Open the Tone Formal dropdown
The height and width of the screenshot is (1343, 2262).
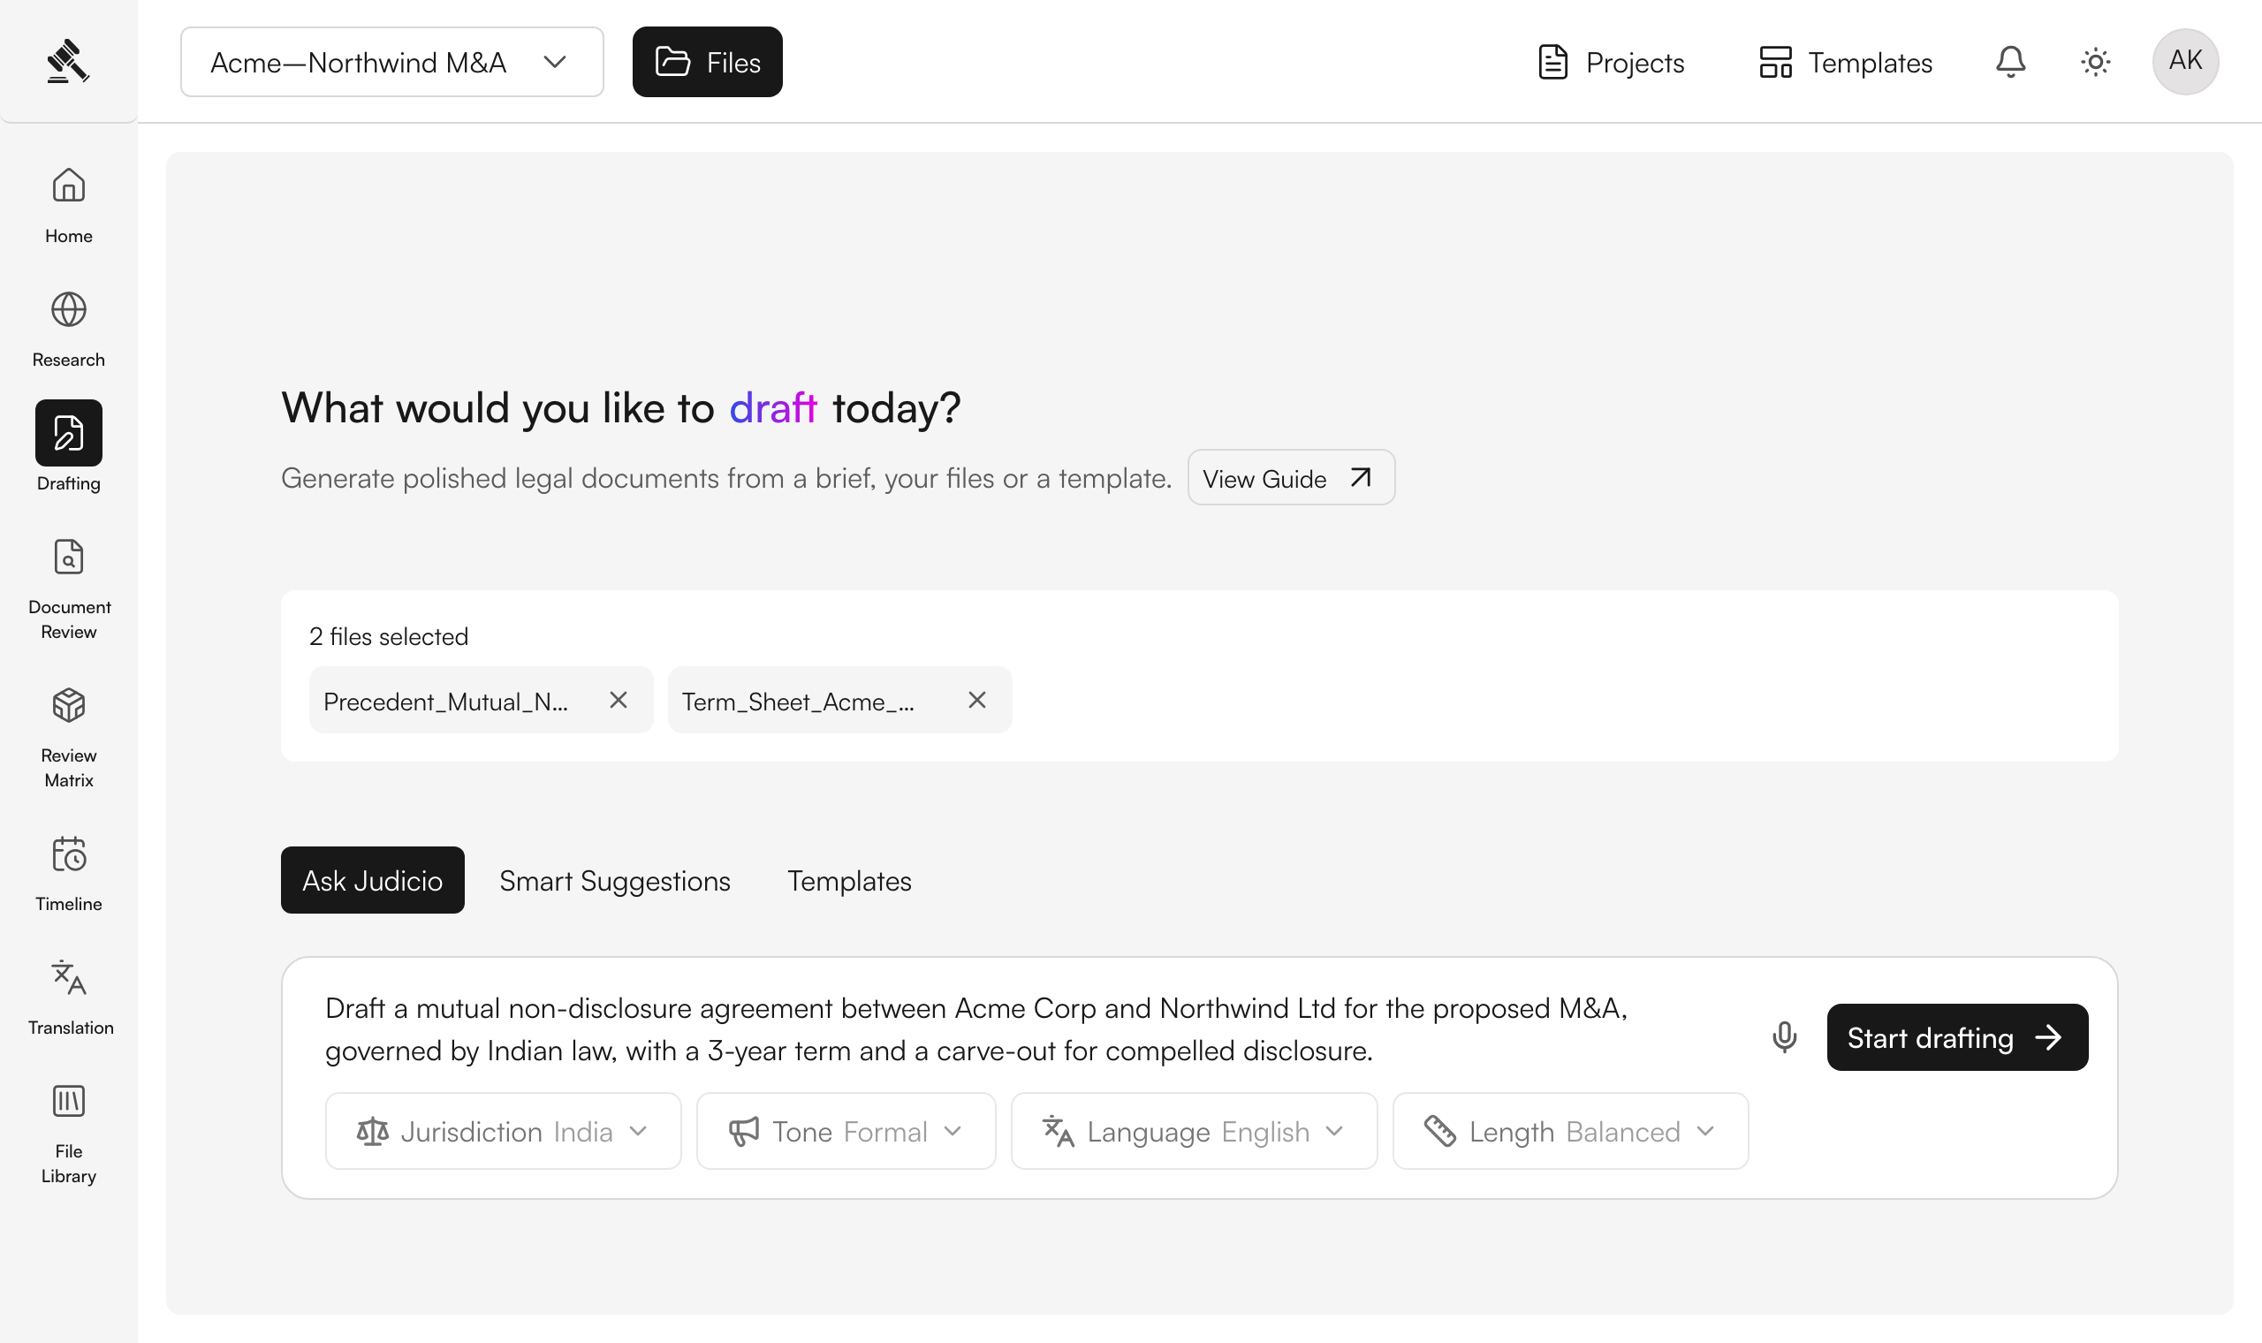[846, 1131]
